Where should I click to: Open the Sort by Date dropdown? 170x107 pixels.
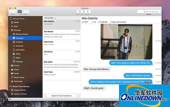click(50, 18)
